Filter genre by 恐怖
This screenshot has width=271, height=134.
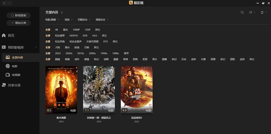click(135, 59)
